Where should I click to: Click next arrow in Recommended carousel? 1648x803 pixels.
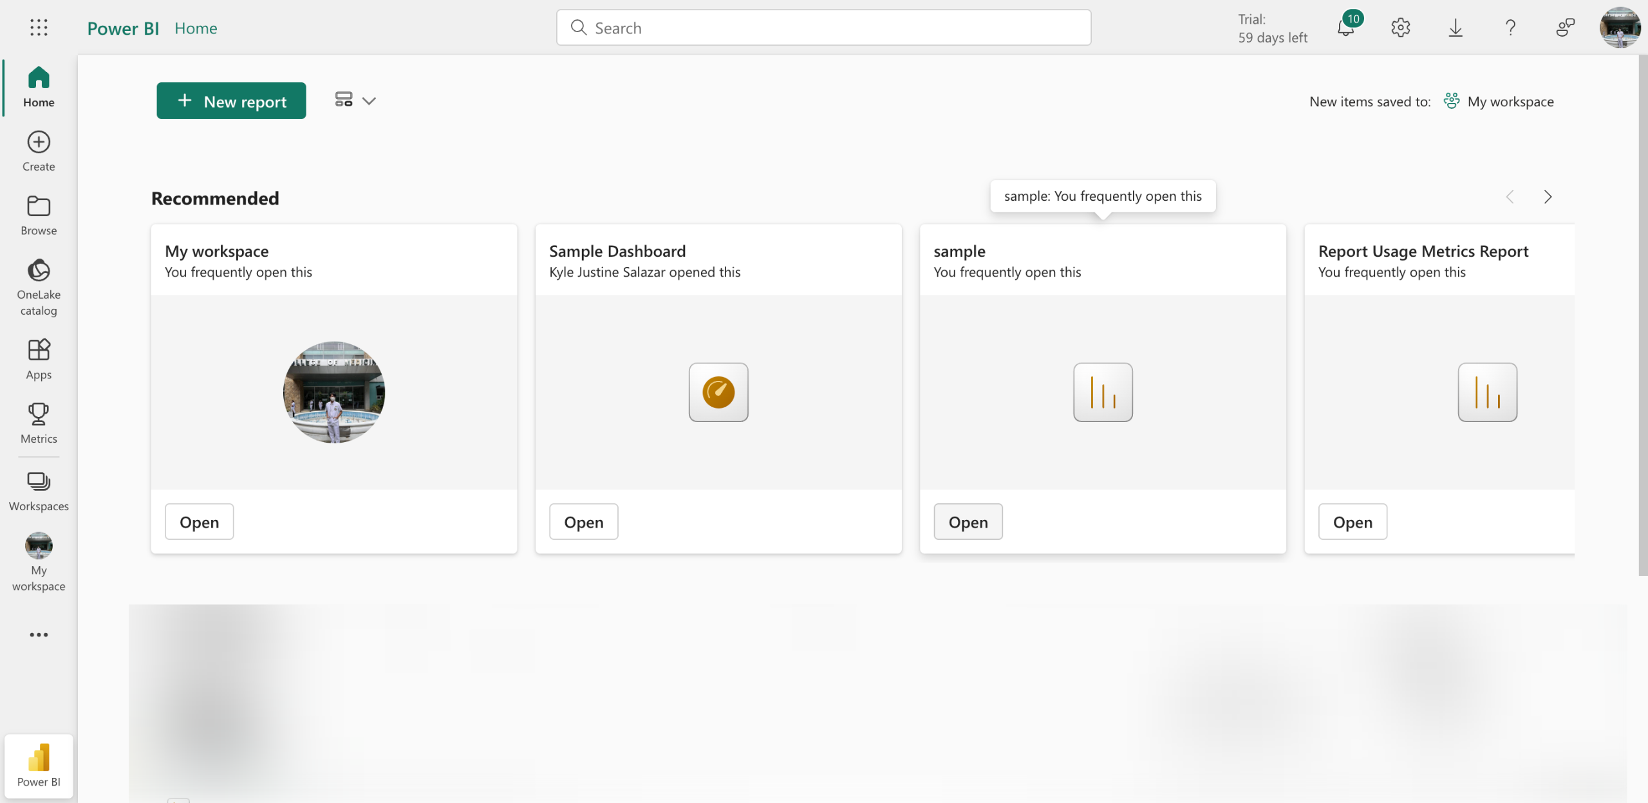pos(1548,197)
